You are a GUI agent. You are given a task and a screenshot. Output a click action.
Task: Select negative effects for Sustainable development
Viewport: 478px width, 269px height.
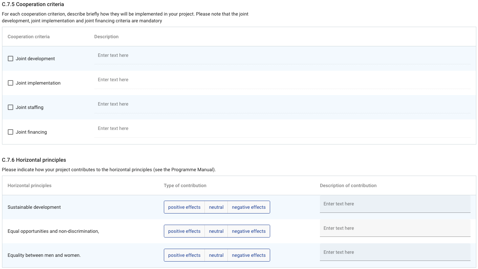pos(248,207)
